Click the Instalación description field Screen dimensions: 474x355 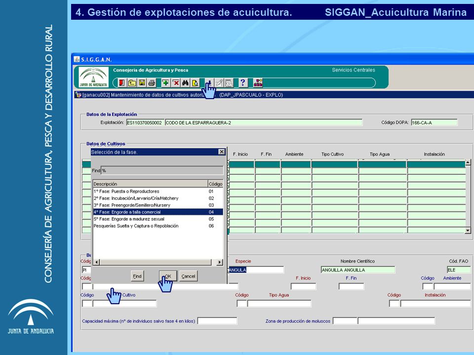pyautogui.click(x=435, y=303)
